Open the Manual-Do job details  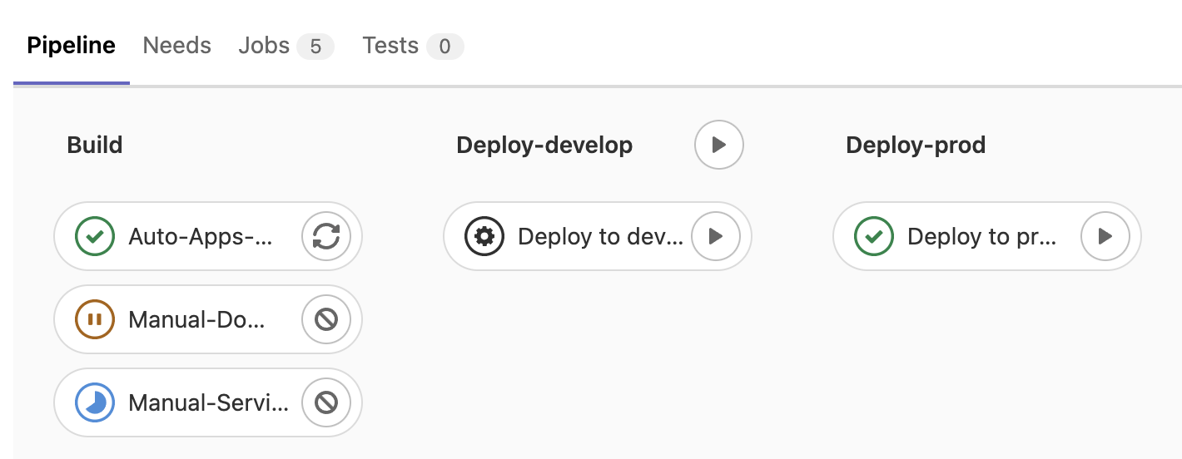(197, 320)
